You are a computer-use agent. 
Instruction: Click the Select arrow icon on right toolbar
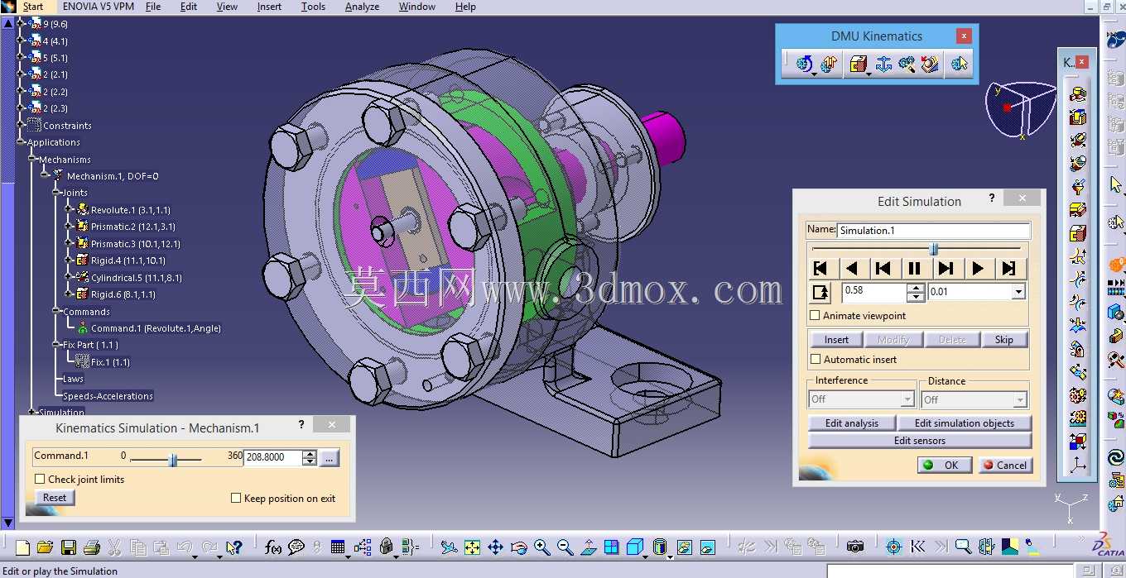[1115, 185]
